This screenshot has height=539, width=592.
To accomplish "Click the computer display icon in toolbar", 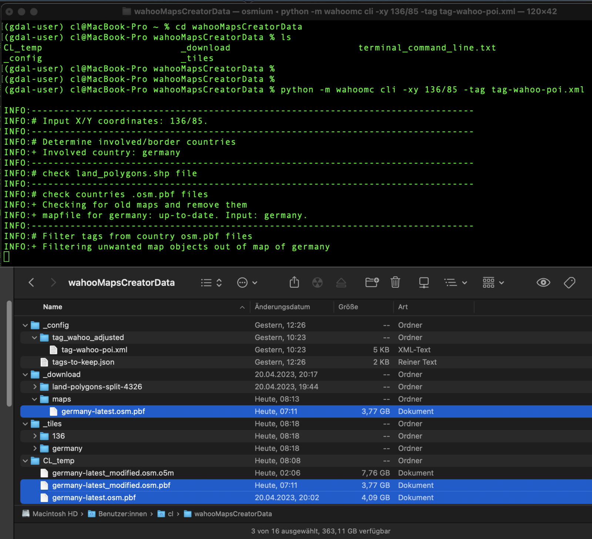I will [x=424, y=282].
